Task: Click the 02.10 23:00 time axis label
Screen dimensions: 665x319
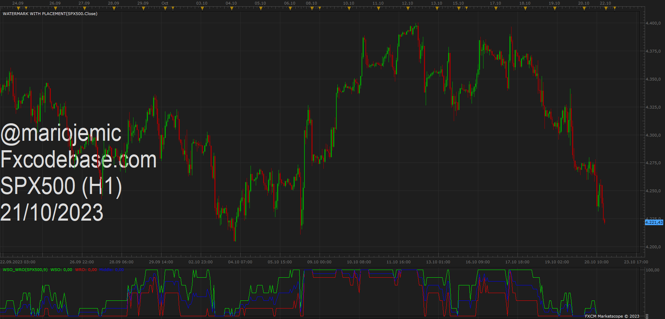Action: point(200,262)
